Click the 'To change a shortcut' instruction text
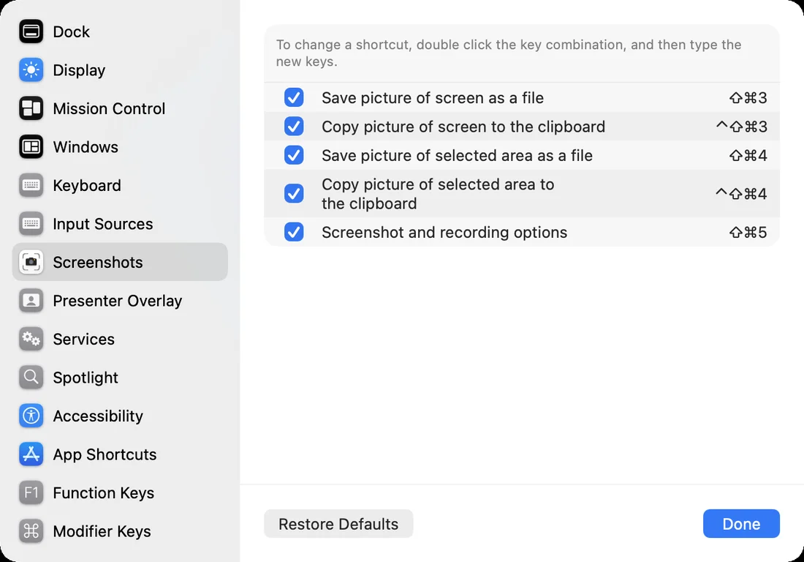 [509, 53]
